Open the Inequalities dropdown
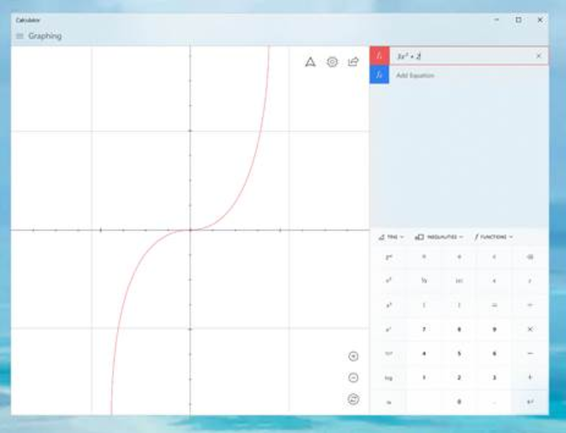566x433 pixels. [x=438, y=237]
